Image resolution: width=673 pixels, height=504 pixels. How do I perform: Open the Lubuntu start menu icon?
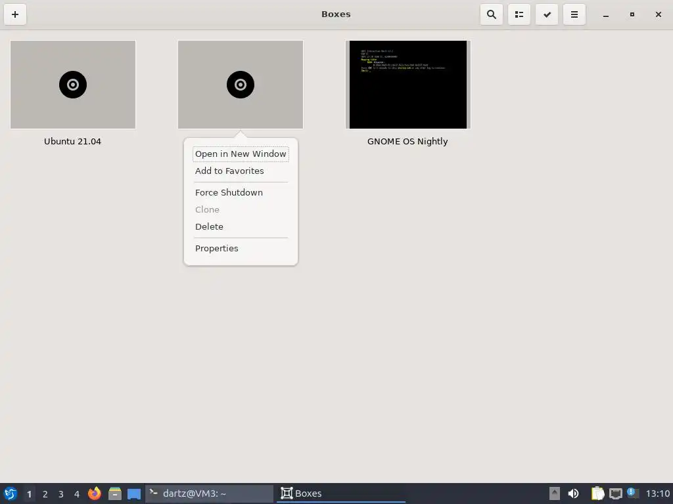tap(11, 493)
